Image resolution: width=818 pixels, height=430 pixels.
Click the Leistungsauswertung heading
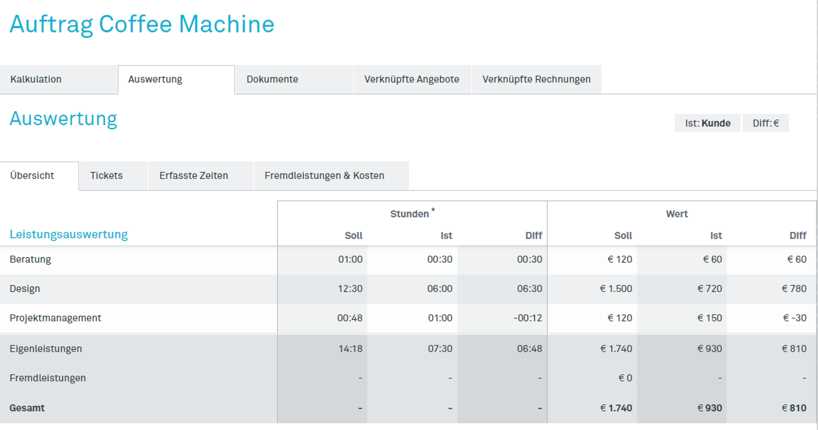(69, 234)
